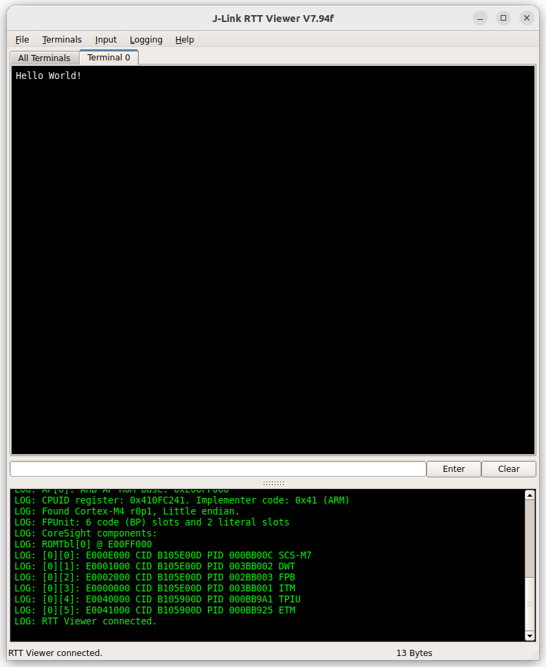Open the File menu

pos(22,40)
